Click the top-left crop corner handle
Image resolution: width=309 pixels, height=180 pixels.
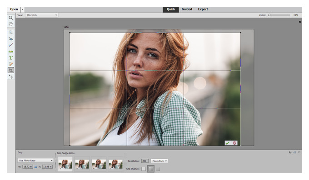tap(70, 33)
